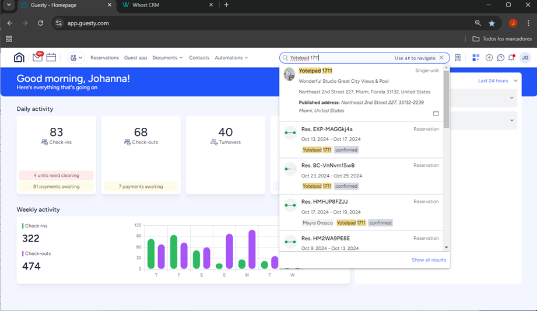Open reservation HM2WA9PE8E
This screenshot has height=311, width=537.
coord(361,242)
